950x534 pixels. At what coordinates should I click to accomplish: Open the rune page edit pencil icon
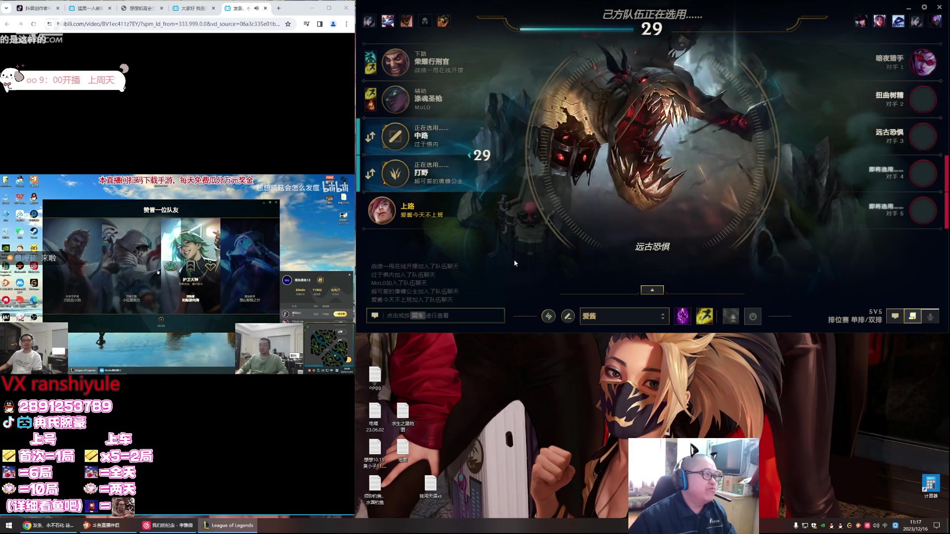(x=568, y=316)
